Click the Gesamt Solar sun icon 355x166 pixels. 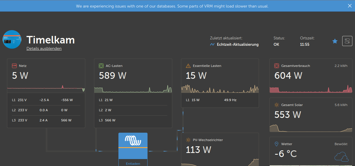[x=276, y=105]
